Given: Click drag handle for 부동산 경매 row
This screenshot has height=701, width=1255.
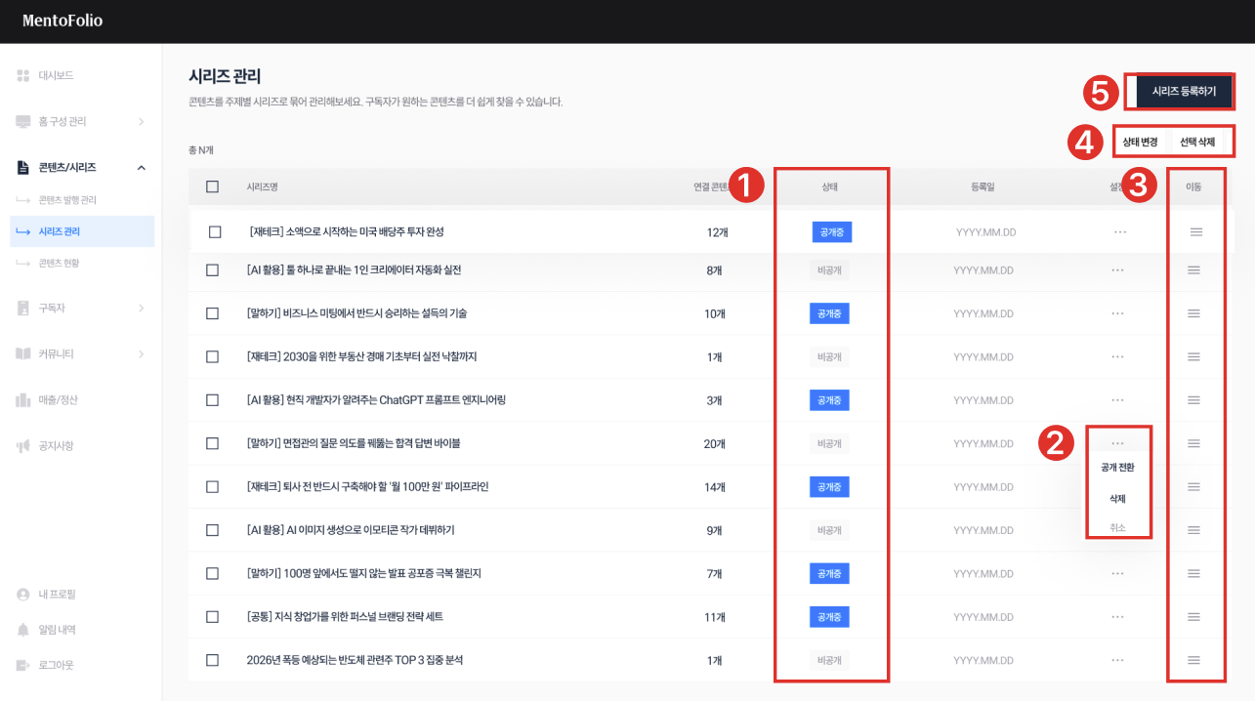Looking at the screenshot, I should (x=1193, y=356).
